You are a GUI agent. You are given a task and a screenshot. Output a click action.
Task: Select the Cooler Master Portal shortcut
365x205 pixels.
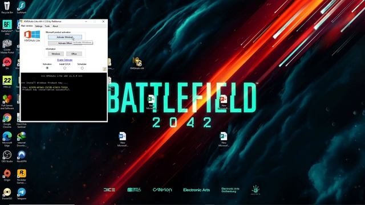pyautogui.click(x=7, y=46)
